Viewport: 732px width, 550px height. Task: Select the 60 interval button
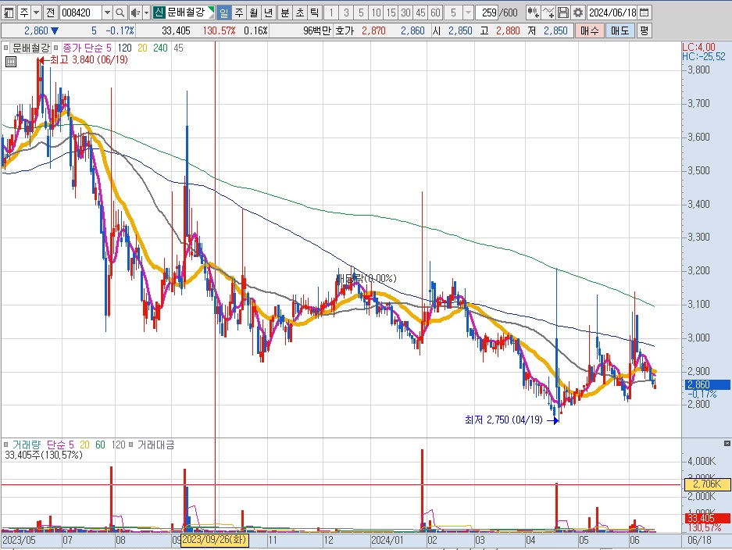point(436,12)
